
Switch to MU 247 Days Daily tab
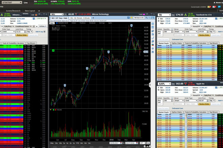59,18
